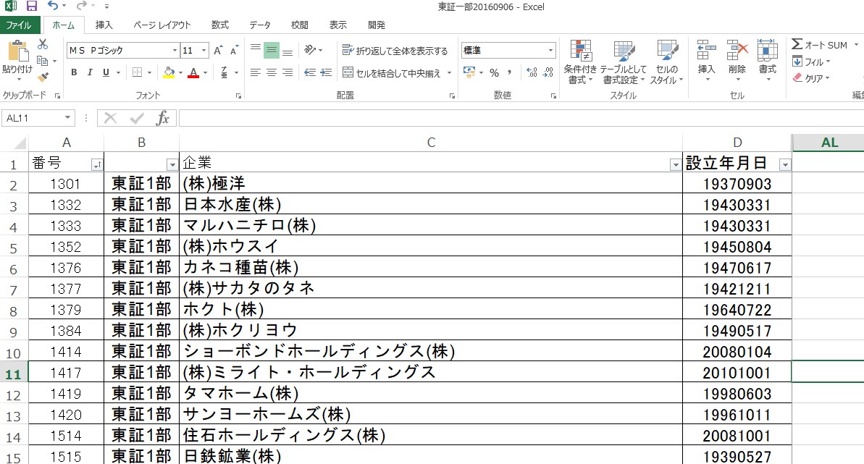This screenshot has width=864, height=464.
Task: Switch to the 数式 formulas tab
Action: pyautogui.click(x=220, y=25)
